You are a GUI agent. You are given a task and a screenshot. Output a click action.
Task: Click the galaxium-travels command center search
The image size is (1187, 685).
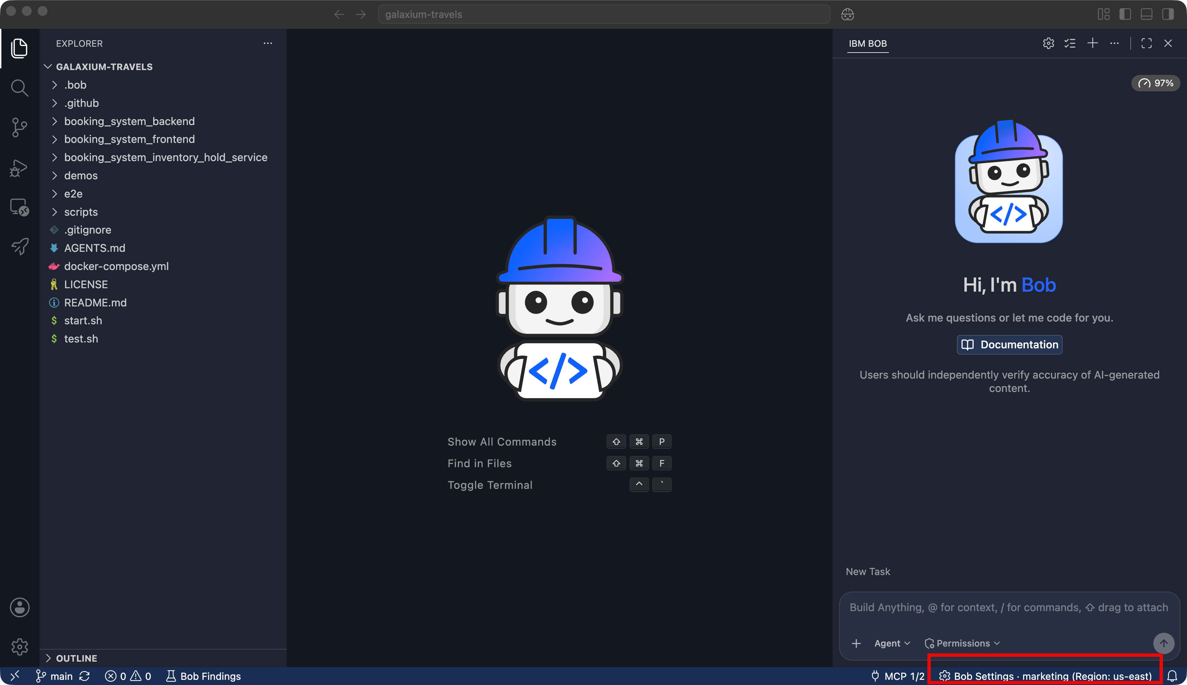604,14
